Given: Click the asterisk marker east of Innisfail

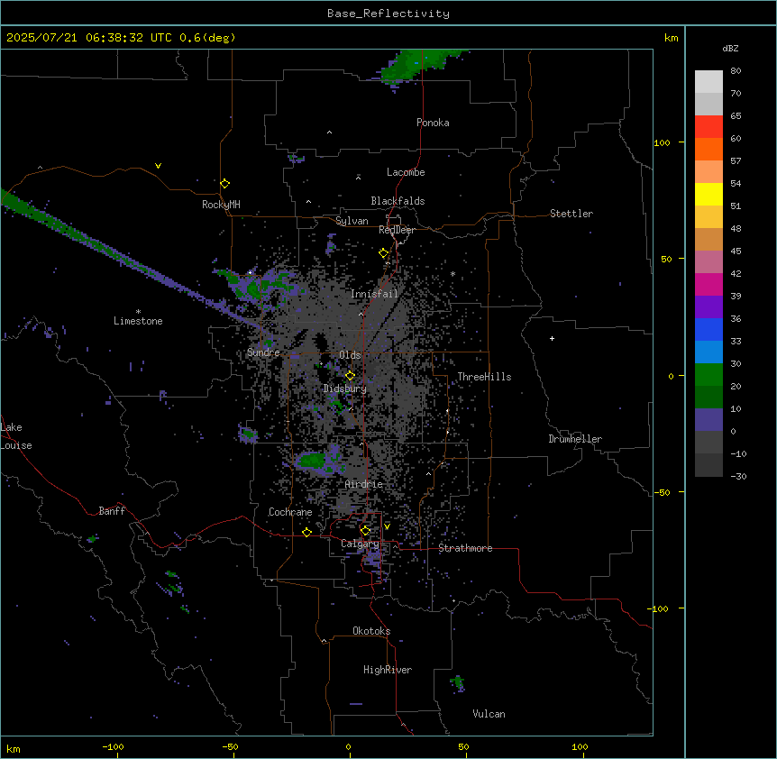Looking at the screenshot, I should tap(452, 274).
